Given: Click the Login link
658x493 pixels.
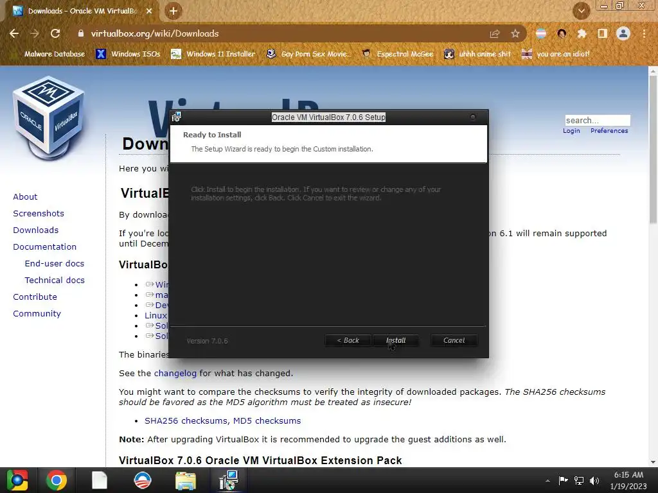Looking at the screenshot, I should (x=571, y=131).
